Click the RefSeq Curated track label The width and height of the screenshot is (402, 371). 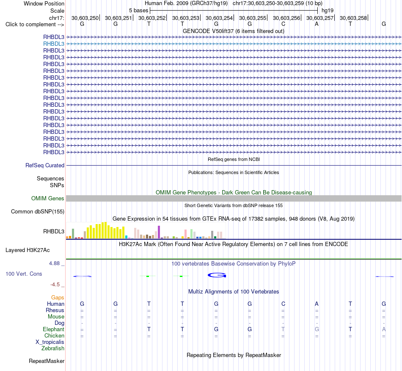pos(45,166)
